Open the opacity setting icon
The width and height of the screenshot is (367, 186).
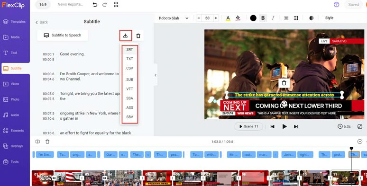tap(312, 18)
